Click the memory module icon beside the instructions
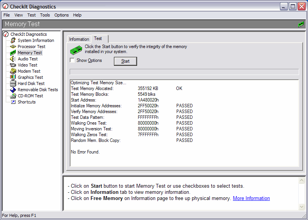The width and height of the screenshot is (308, 220). tap(76, 50)
